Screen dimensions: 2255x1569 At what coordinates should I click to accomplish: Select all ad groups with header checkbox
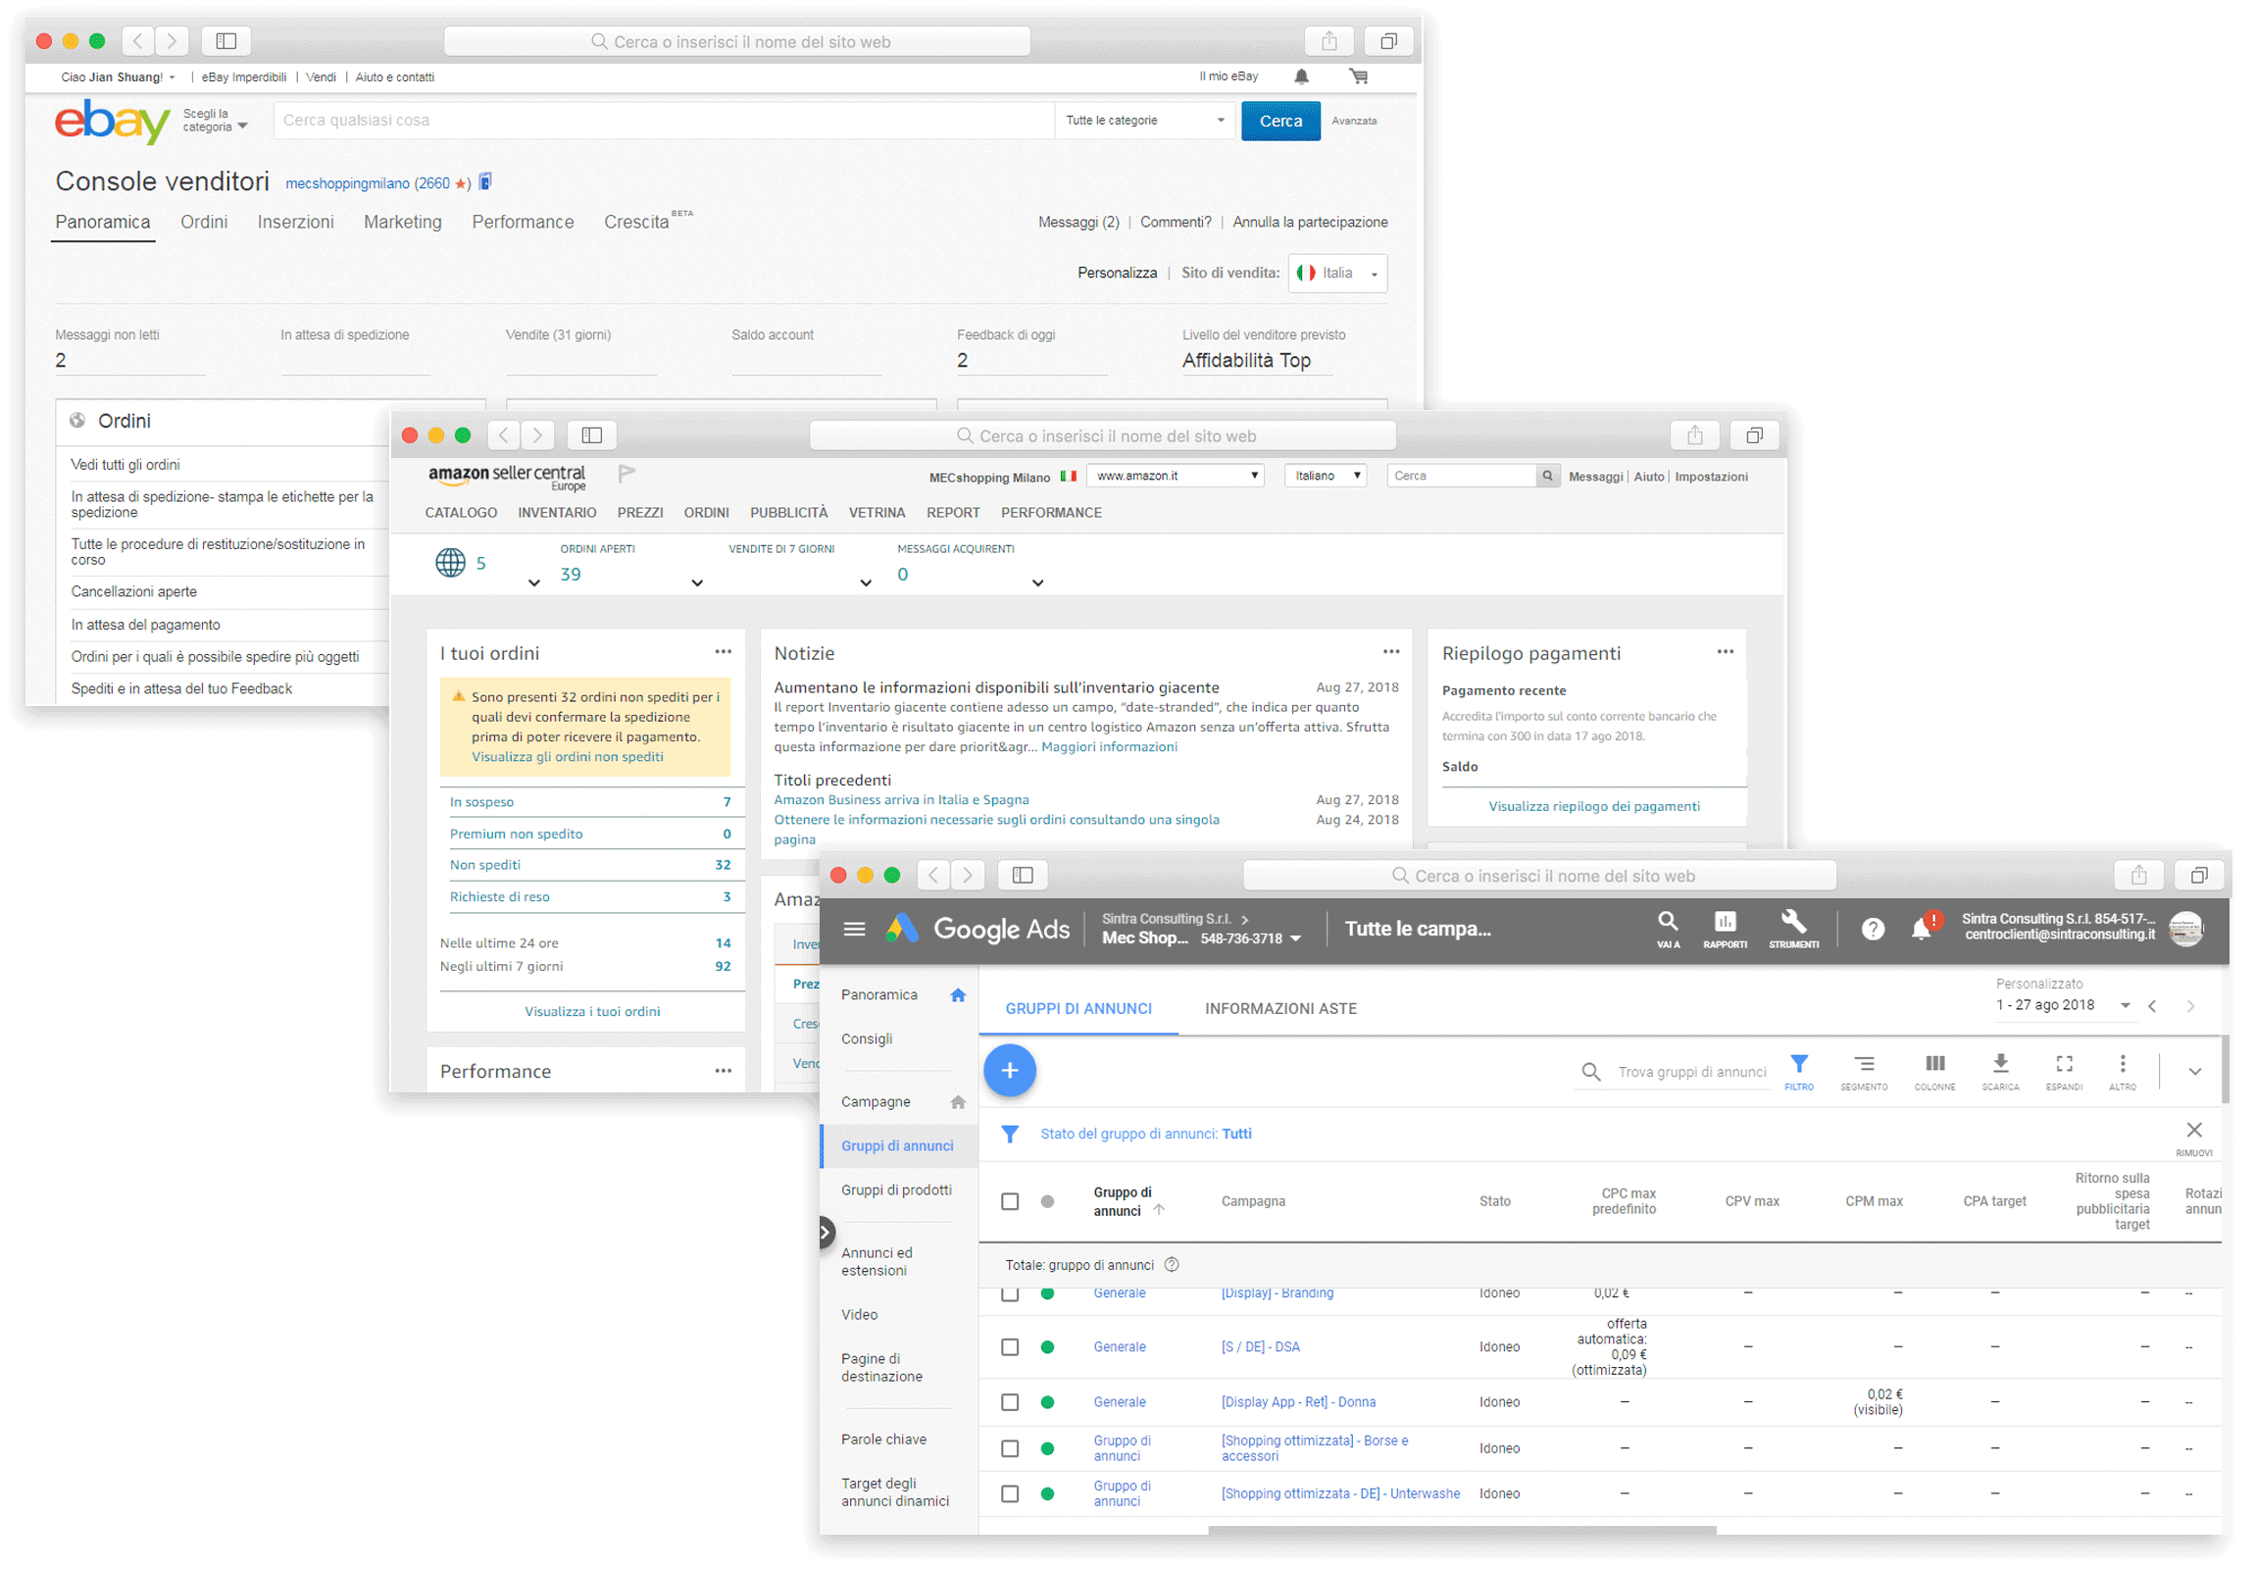(x=1010, y=1201)
